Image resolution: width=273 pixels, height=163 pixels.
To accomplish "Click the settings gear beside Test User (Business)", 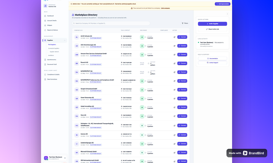I will click(x=65, y=158).
